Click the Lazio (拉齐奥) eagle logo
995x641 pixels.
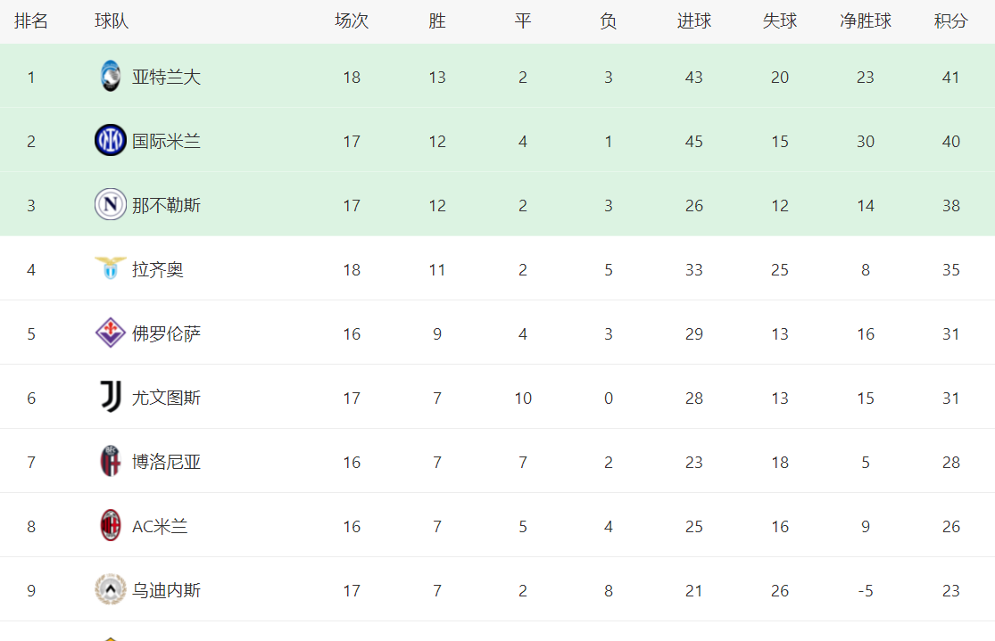click(x=111, y=268)
